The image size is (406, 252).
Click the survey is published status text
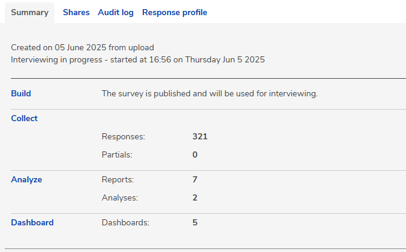(209, 94)
